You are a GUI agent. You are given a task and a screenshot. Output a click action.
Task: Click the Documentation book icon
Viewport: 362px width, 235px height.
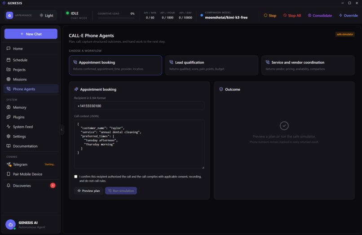[9, 146]
